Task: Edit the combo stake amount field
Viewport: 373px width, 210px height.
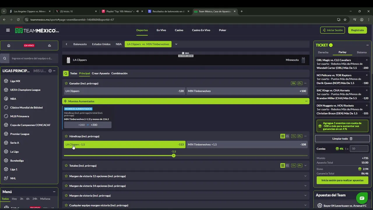Action: pyautogui.click(x=359, y=149)
